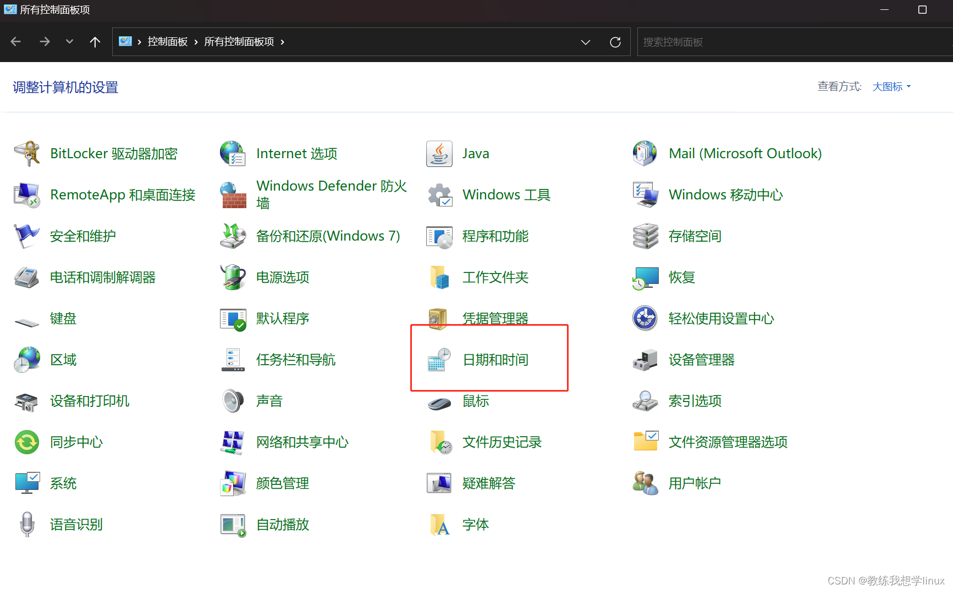Click the 设备管理器 icon
The image size is (953, 591).
646,360
